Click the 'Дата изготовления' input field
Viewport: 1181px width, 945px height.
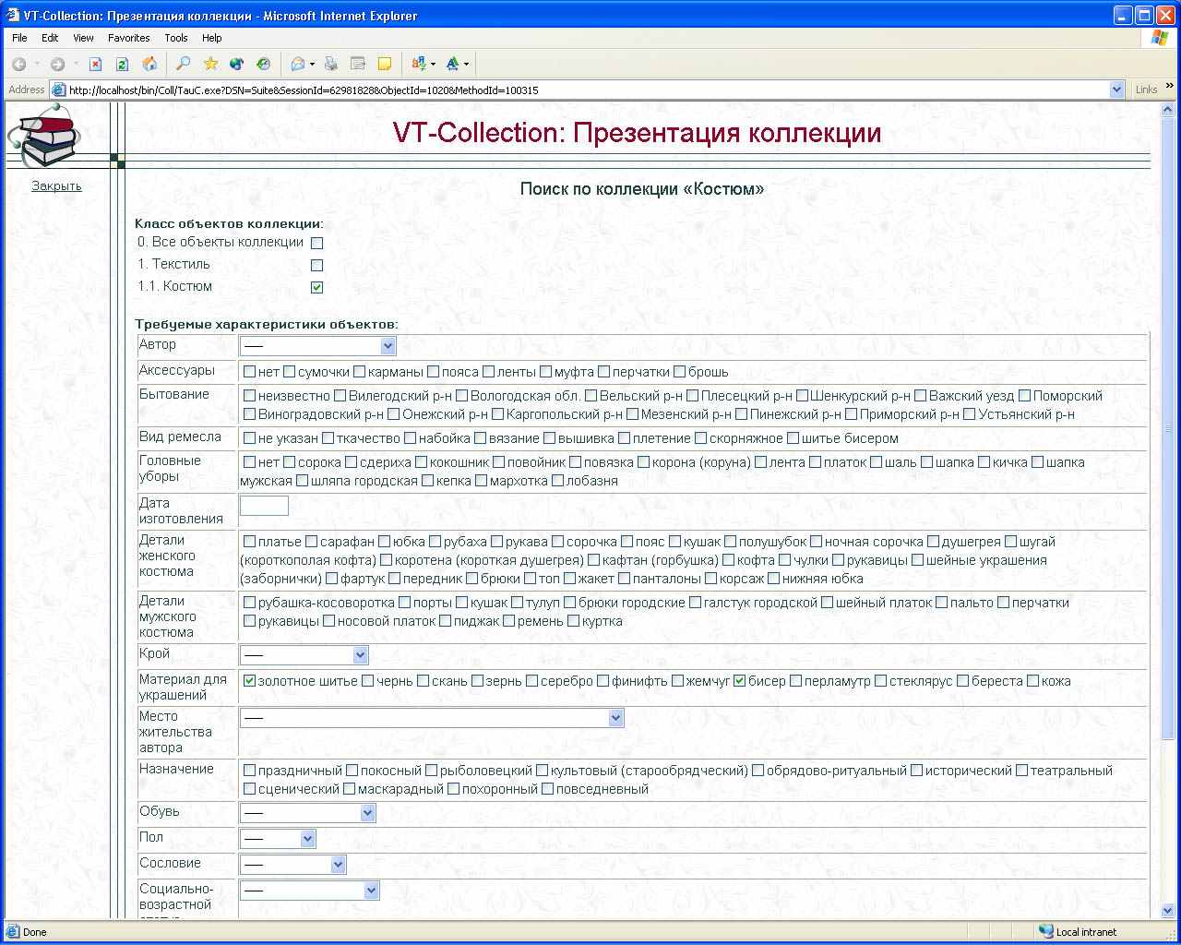click(x=264, y=506)
